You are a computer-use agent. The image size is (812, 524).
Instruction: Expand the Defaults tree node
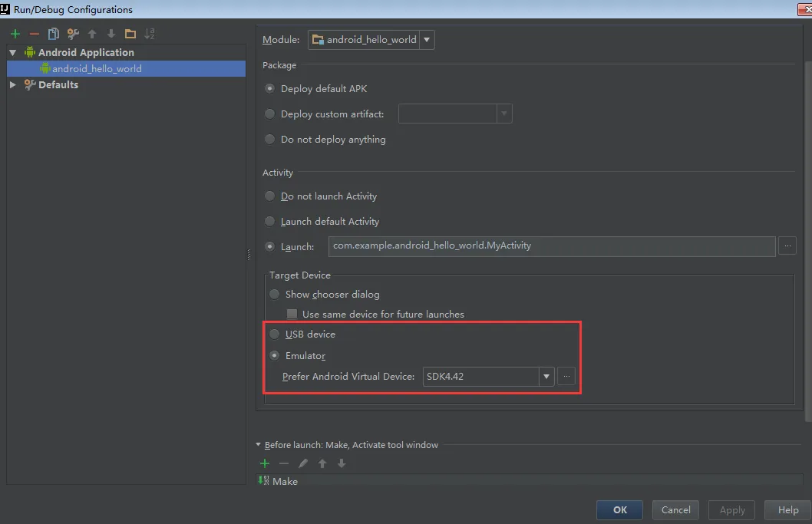pos(13,85)
